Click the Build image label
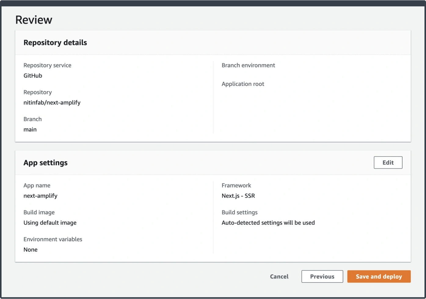426x299 pixels. tap(39, 212)
